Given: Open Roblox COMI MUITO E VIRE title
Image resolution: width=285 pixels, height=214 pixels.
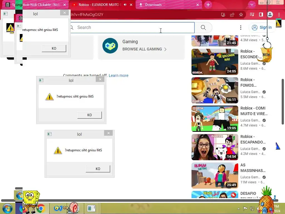Looking at the screenshot, I should click(x=254, y=111).
